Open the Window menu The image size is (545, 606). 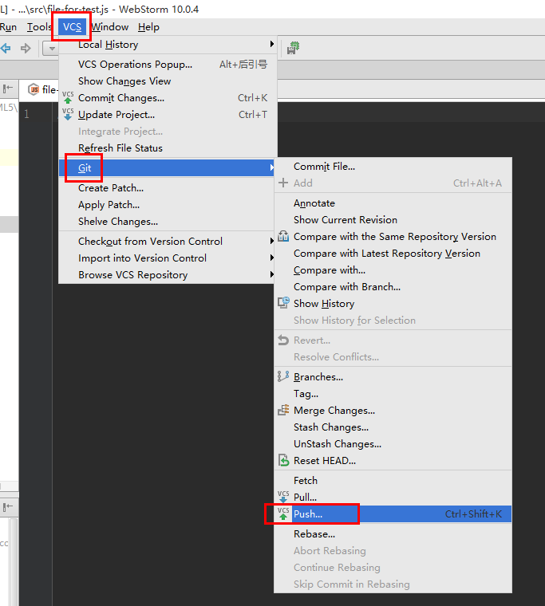[110, 27]
